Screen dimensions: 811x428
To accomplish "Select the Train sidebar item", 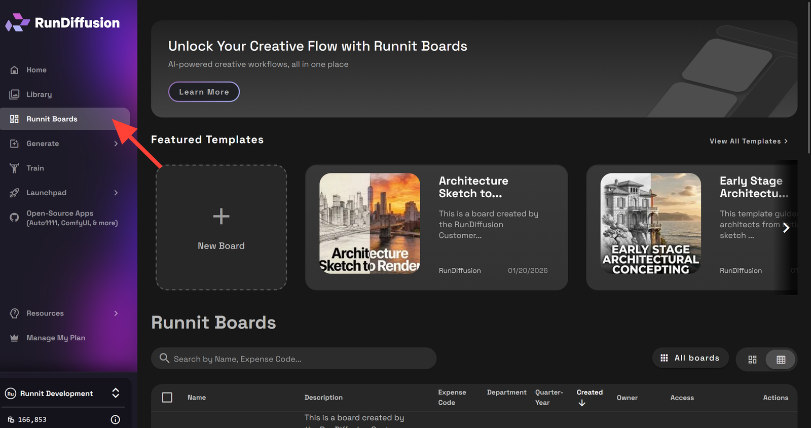I will [x=35, y=168].
